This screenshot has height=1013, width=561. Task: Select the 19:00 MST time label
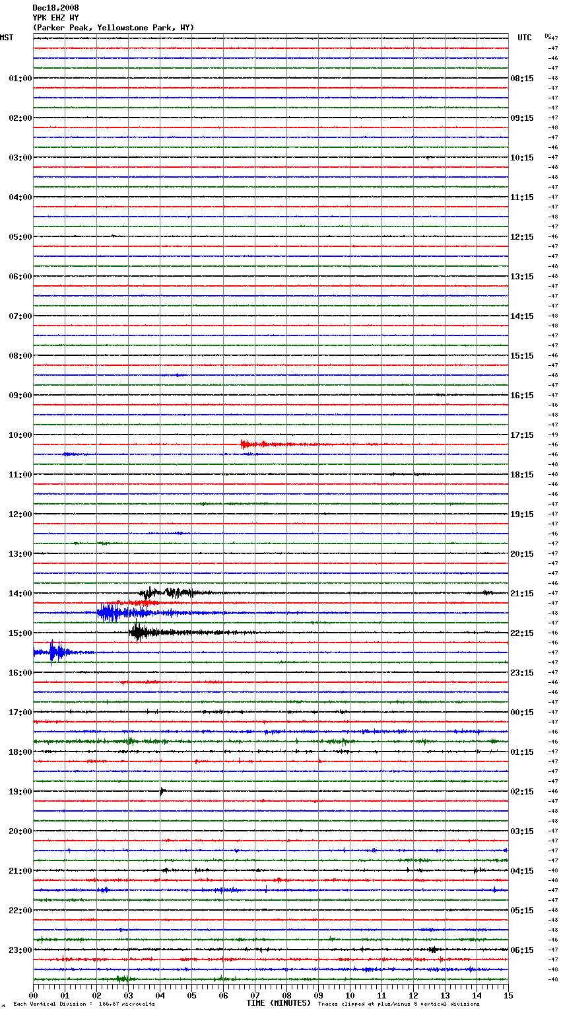(20, 792)
